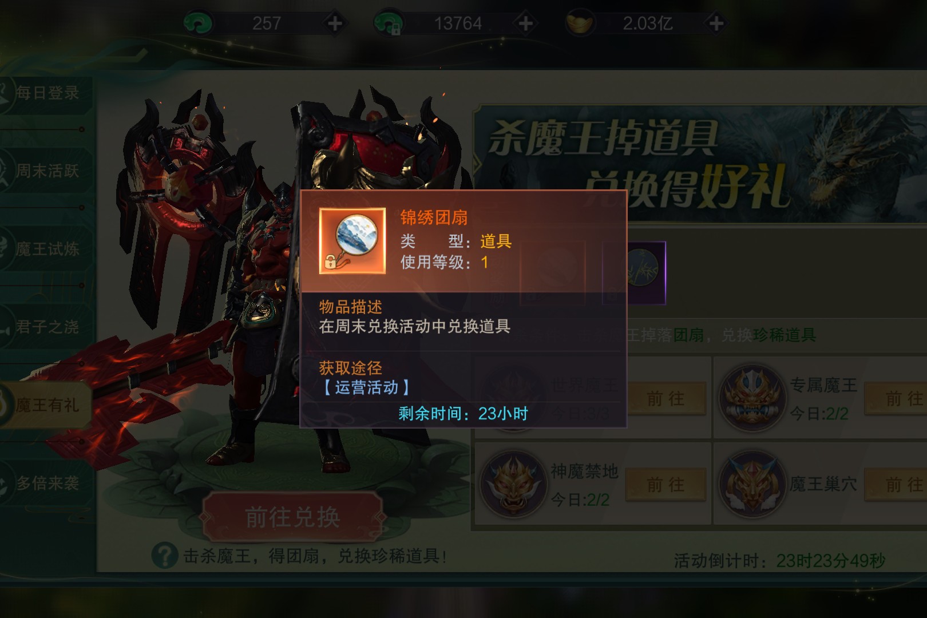The width and height of the screenshot is (927, 618).
Task: Select the 专属魔王 boss mask icon
Action: tap(751, 397)
